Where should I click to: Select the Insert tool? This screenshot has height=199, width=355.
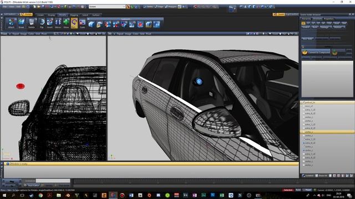tap(50, 23)
